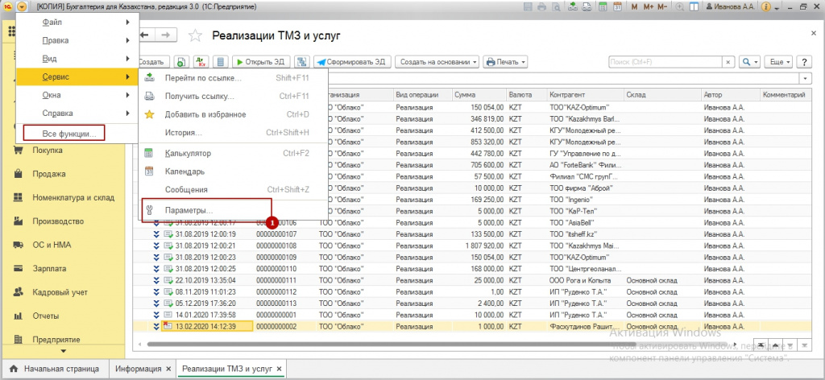
Task: Click the M+ memory add button
Action: 649,7
